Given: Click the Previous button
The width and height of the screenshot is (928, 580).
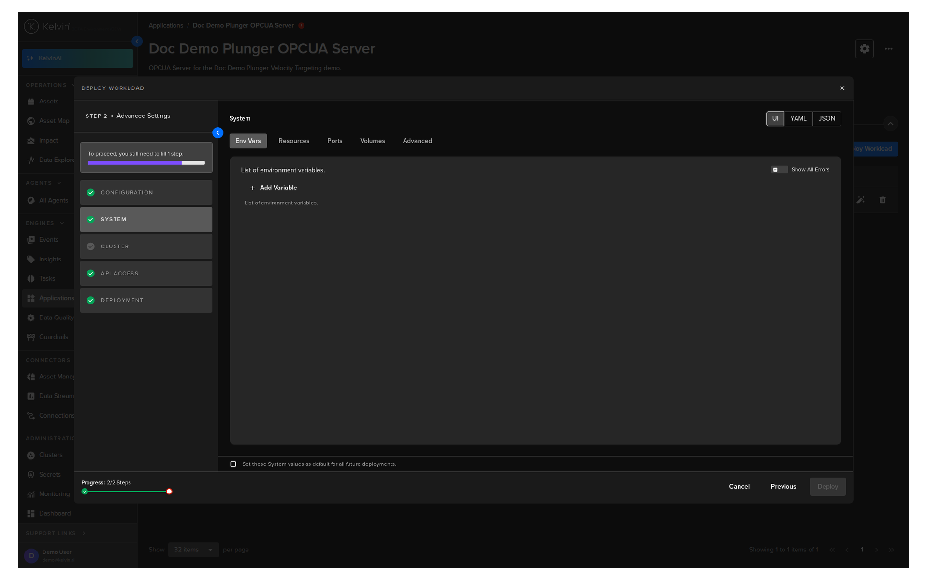Looking at the screenshot, I should click(783, 487).
